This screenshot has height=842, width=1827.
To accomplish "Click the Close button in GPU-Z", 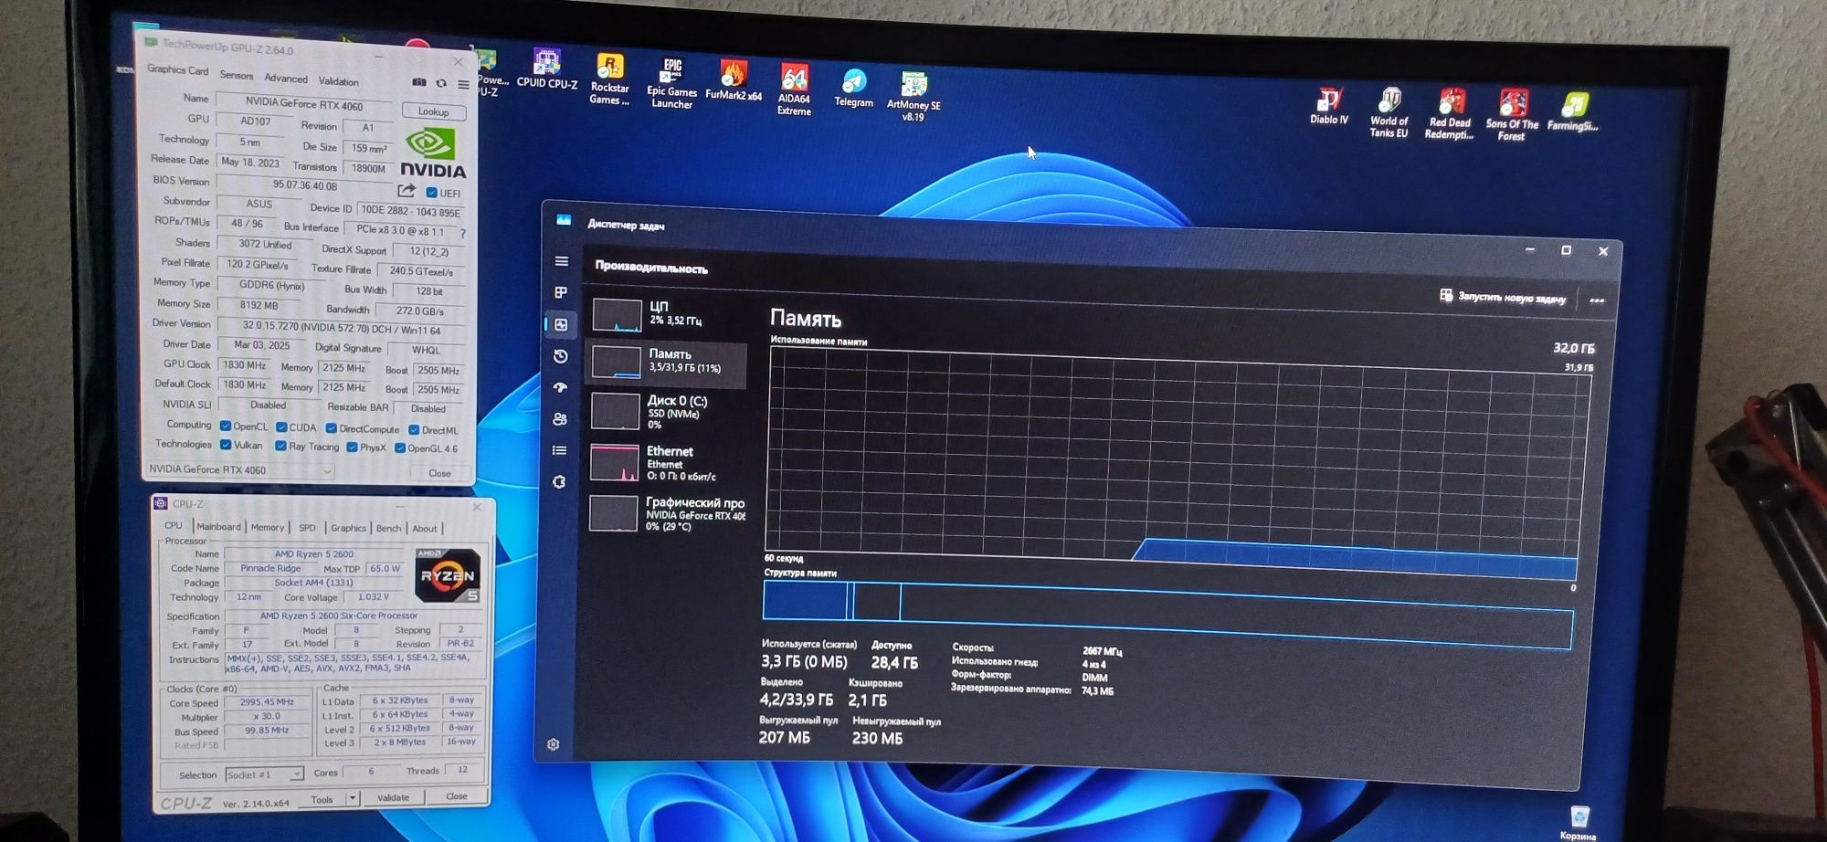I will (x=440, y=473).
